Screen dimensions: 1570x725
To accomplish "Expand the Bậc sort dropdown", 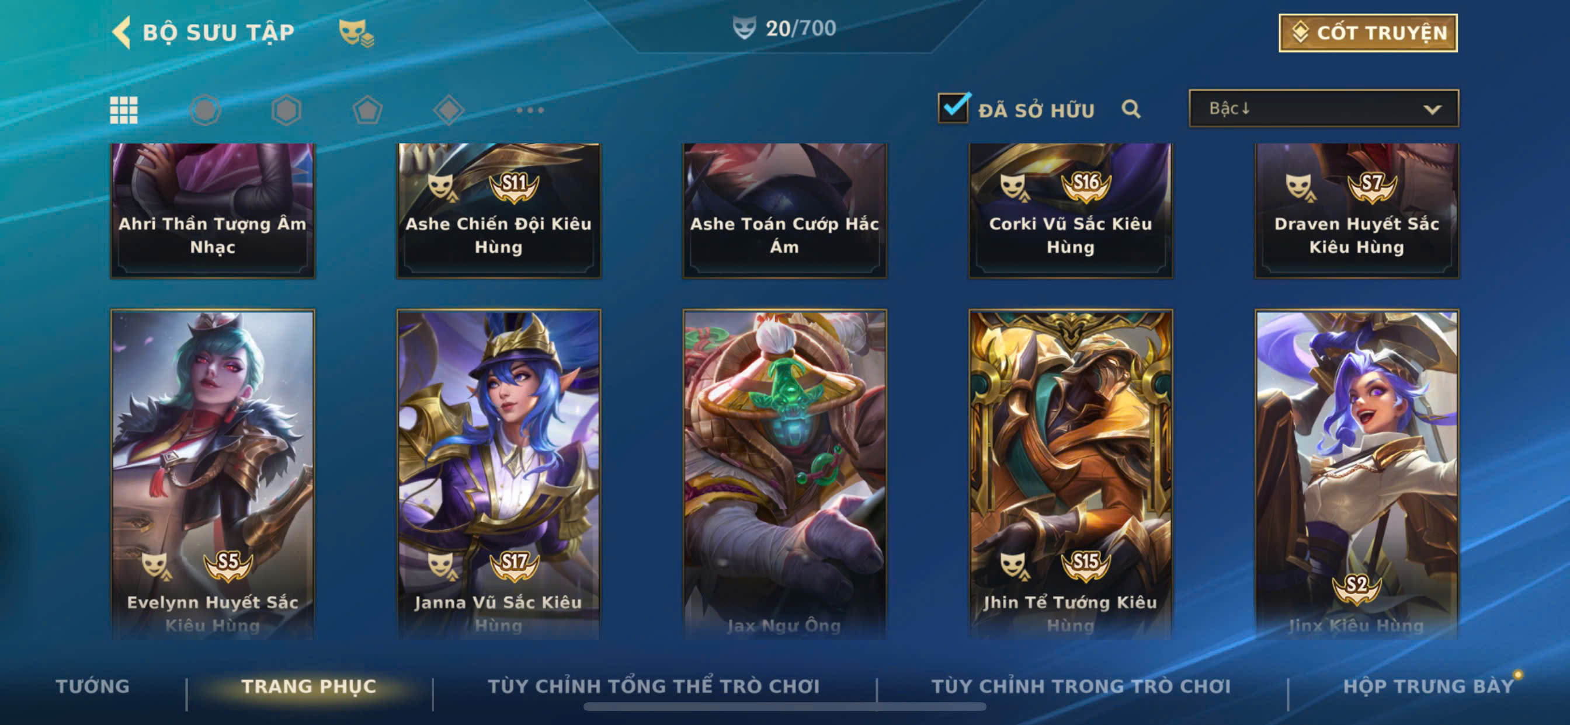I will click(x=1324, y=109).
